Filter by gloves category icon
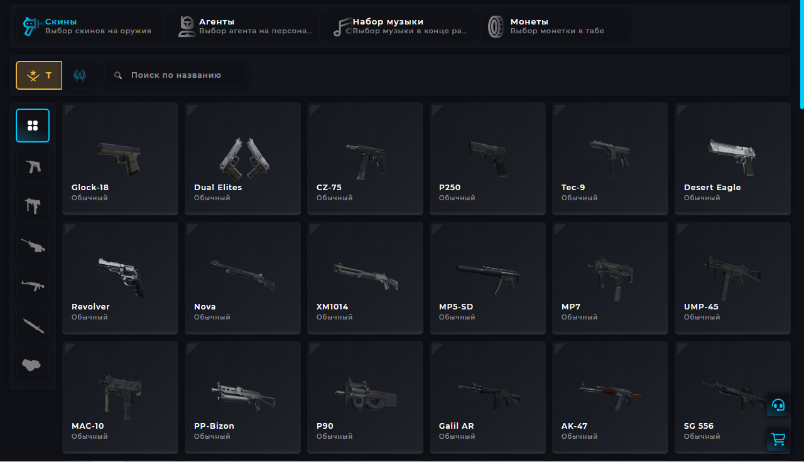804x462 pixels. pos(33,367)
